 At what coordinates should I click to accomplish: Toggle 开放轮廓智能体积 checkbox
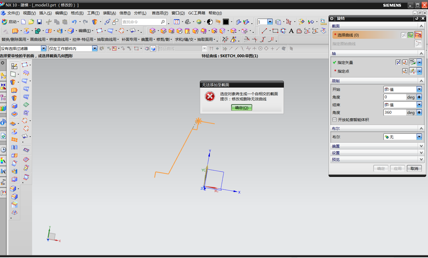[334, 120]
